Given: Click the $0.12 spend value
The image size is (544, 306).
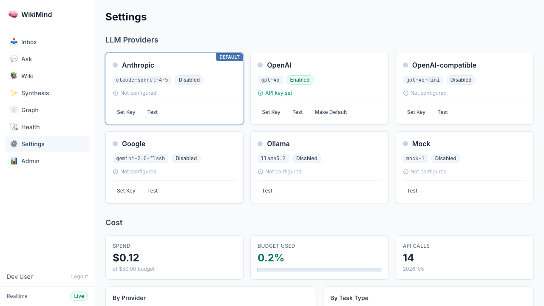Looking at the screenshot, I should point(126,258).
